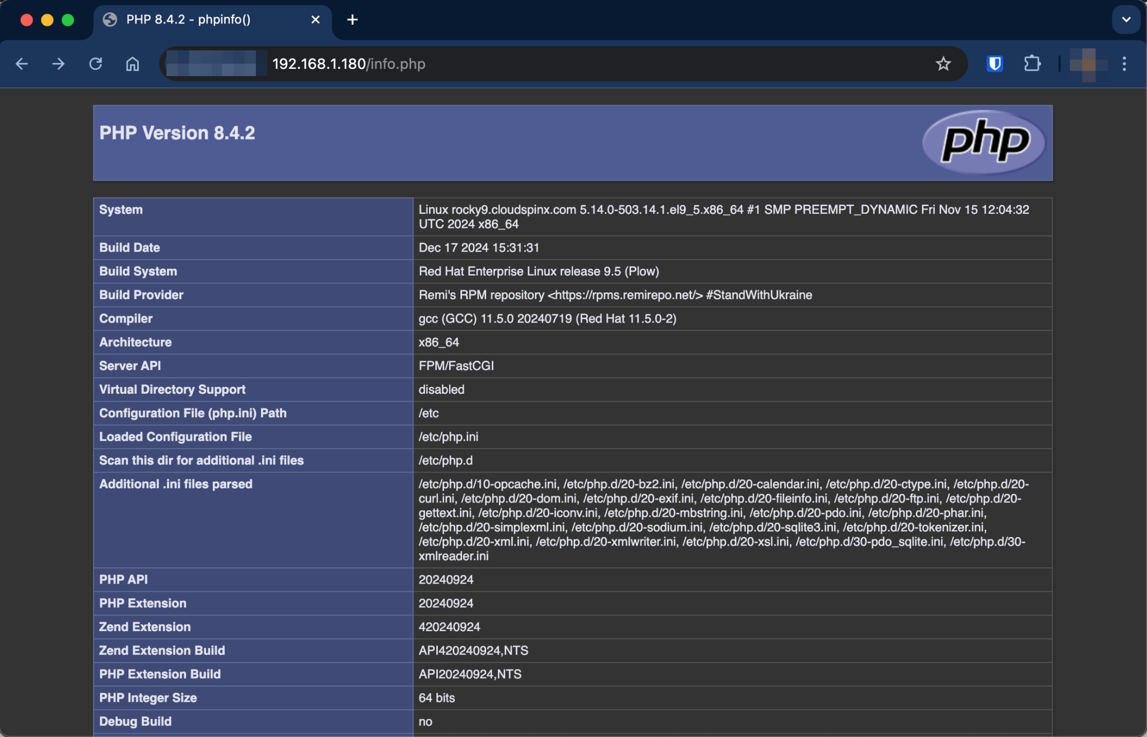Close the phpinfo browser tab
Screen dimensions: 1147x737
click(x=315, y=19)
